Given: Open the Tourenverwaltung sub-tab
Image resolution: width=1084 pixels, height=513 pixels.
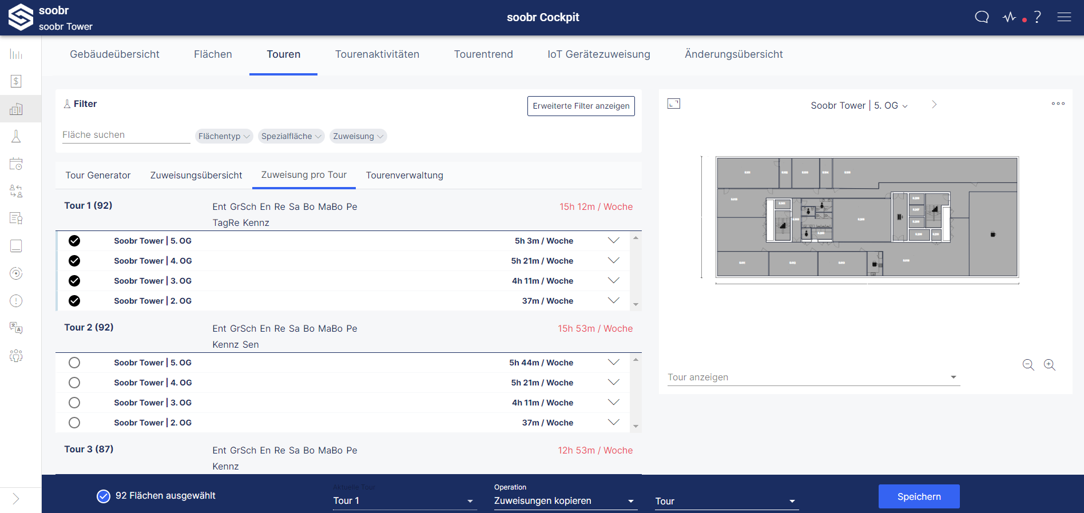Looking at the screenshot, I should coord(404,176).
